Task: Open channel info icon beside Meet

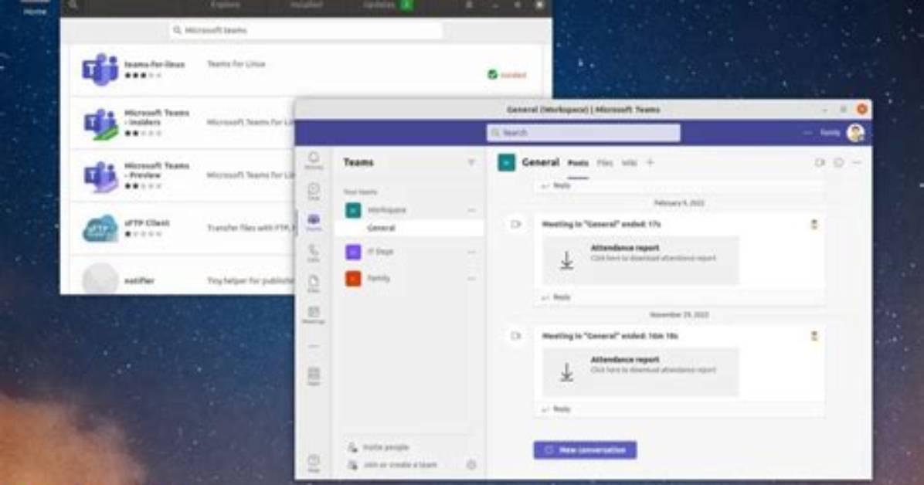Action: point(838,163)
